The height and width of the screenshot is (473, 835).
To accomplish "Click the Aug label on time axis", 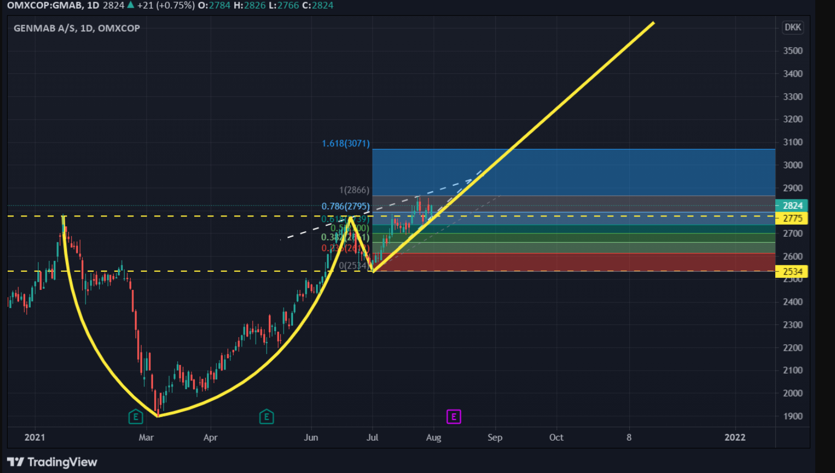I will 433,437.
